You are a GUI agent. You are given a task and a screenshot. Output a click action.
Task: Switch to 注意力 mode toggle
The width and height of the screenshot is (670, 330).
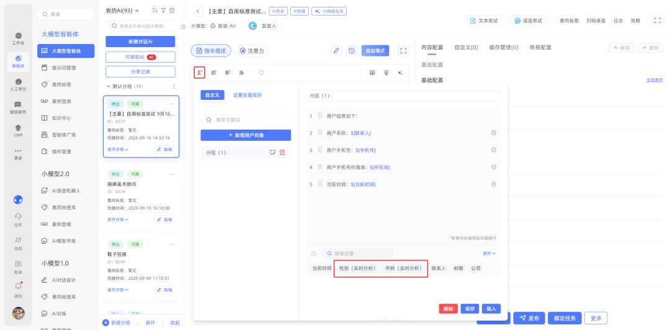251,51
